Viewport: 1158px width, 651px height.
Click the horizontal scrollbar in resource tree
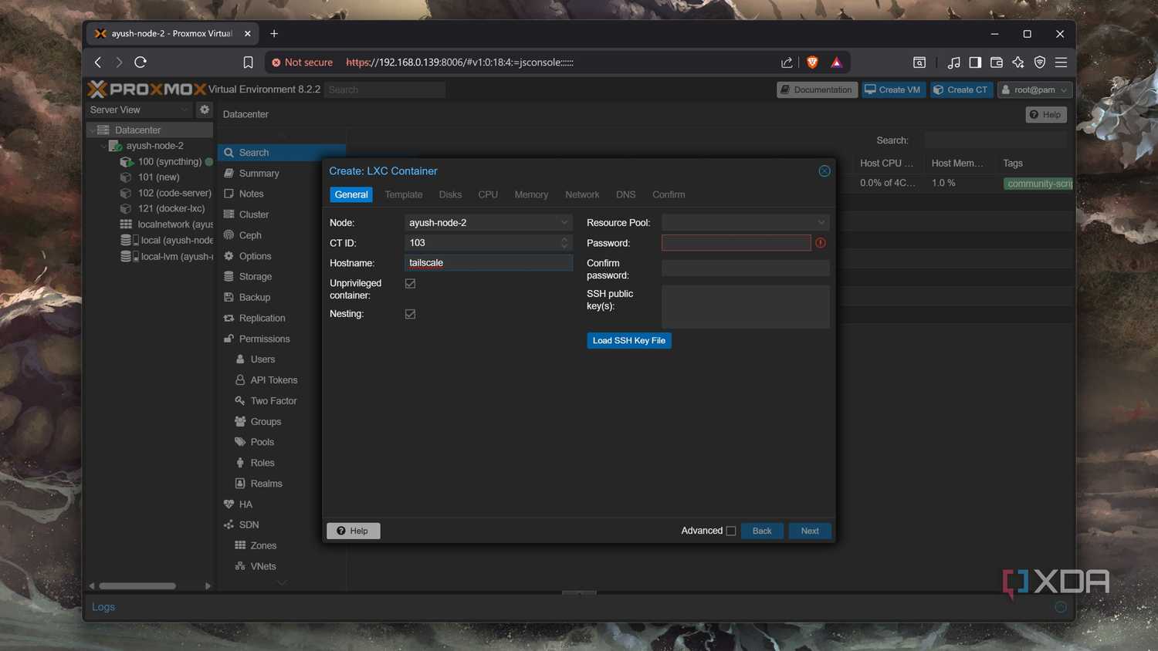[x=137, y=586]
